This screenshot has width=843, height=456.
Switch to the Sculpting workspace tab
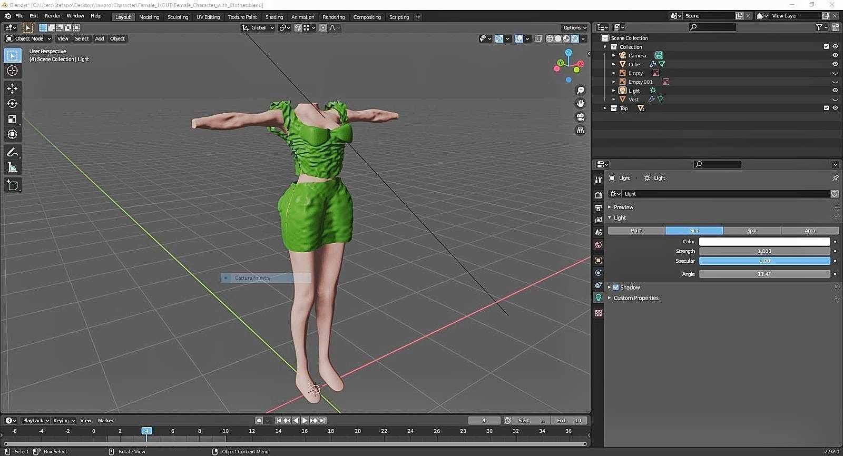click(x=178, y=17)
